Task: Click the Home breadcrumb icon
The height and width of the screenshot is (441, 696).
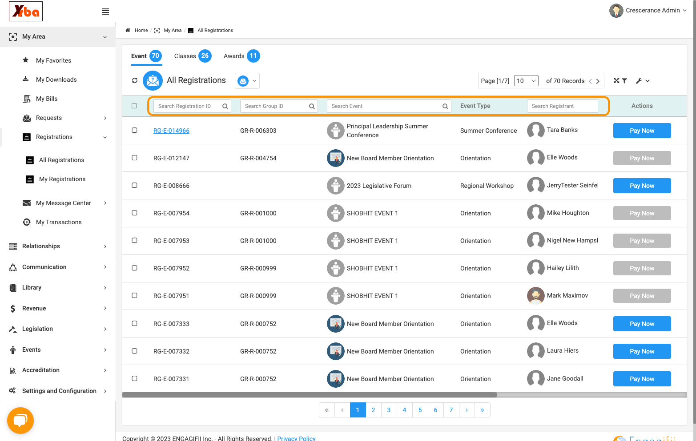Action: click(128, 30)
